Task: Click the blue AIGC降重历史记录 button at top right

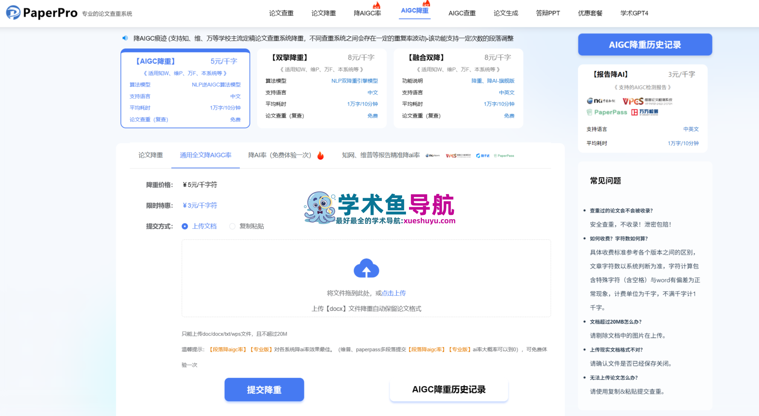Action: (645, 45)
